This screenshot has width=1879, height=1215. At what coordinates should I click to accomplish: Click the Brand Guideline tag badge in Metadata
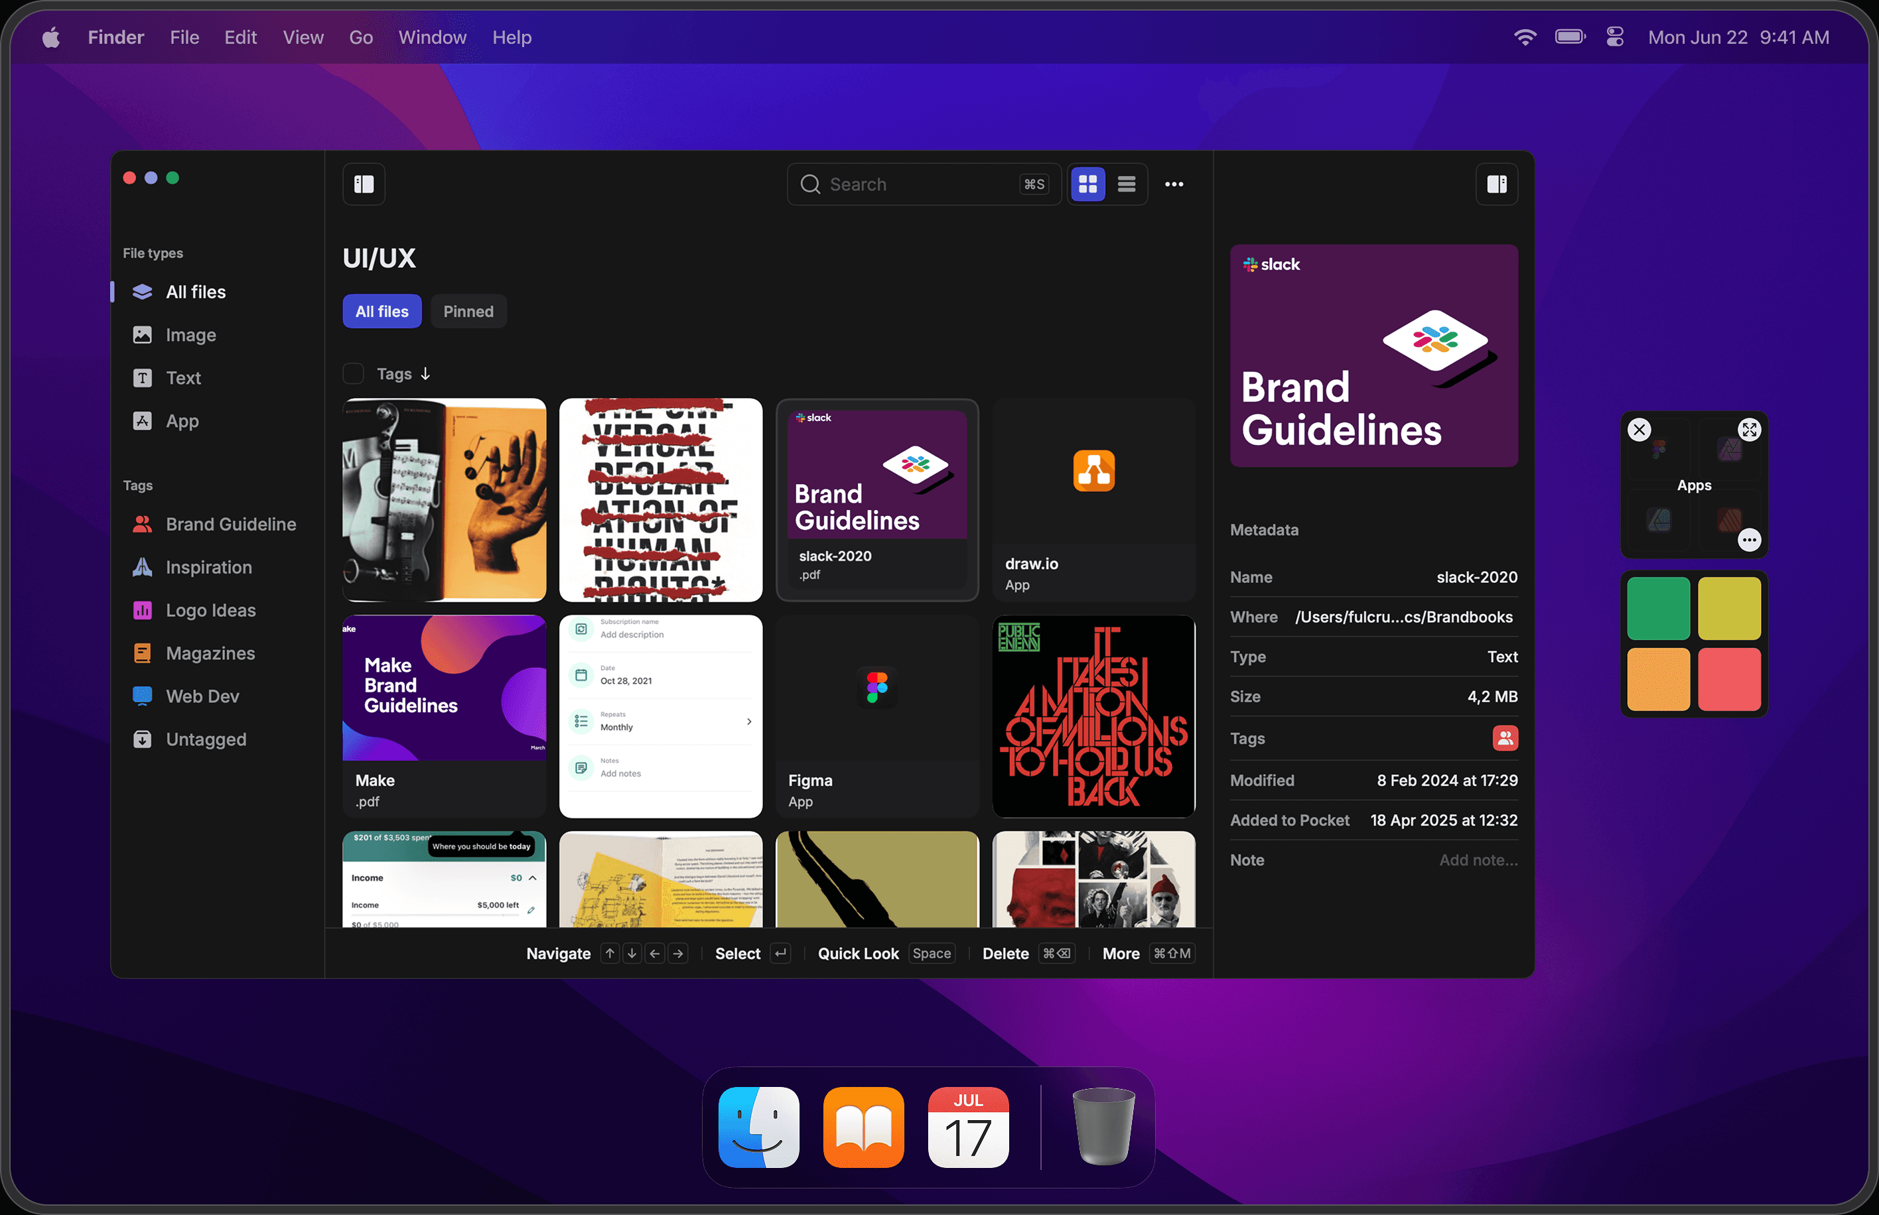[1505, 738]
